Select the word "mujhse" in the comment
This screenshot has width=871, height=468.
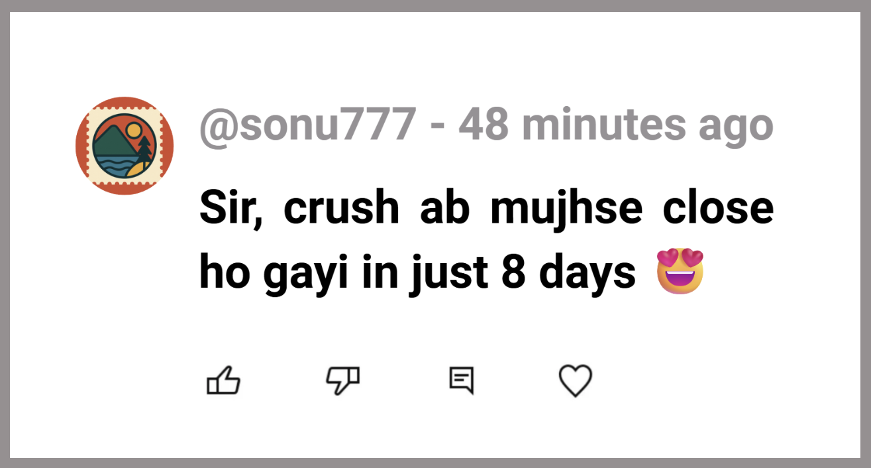coord(566,208)
